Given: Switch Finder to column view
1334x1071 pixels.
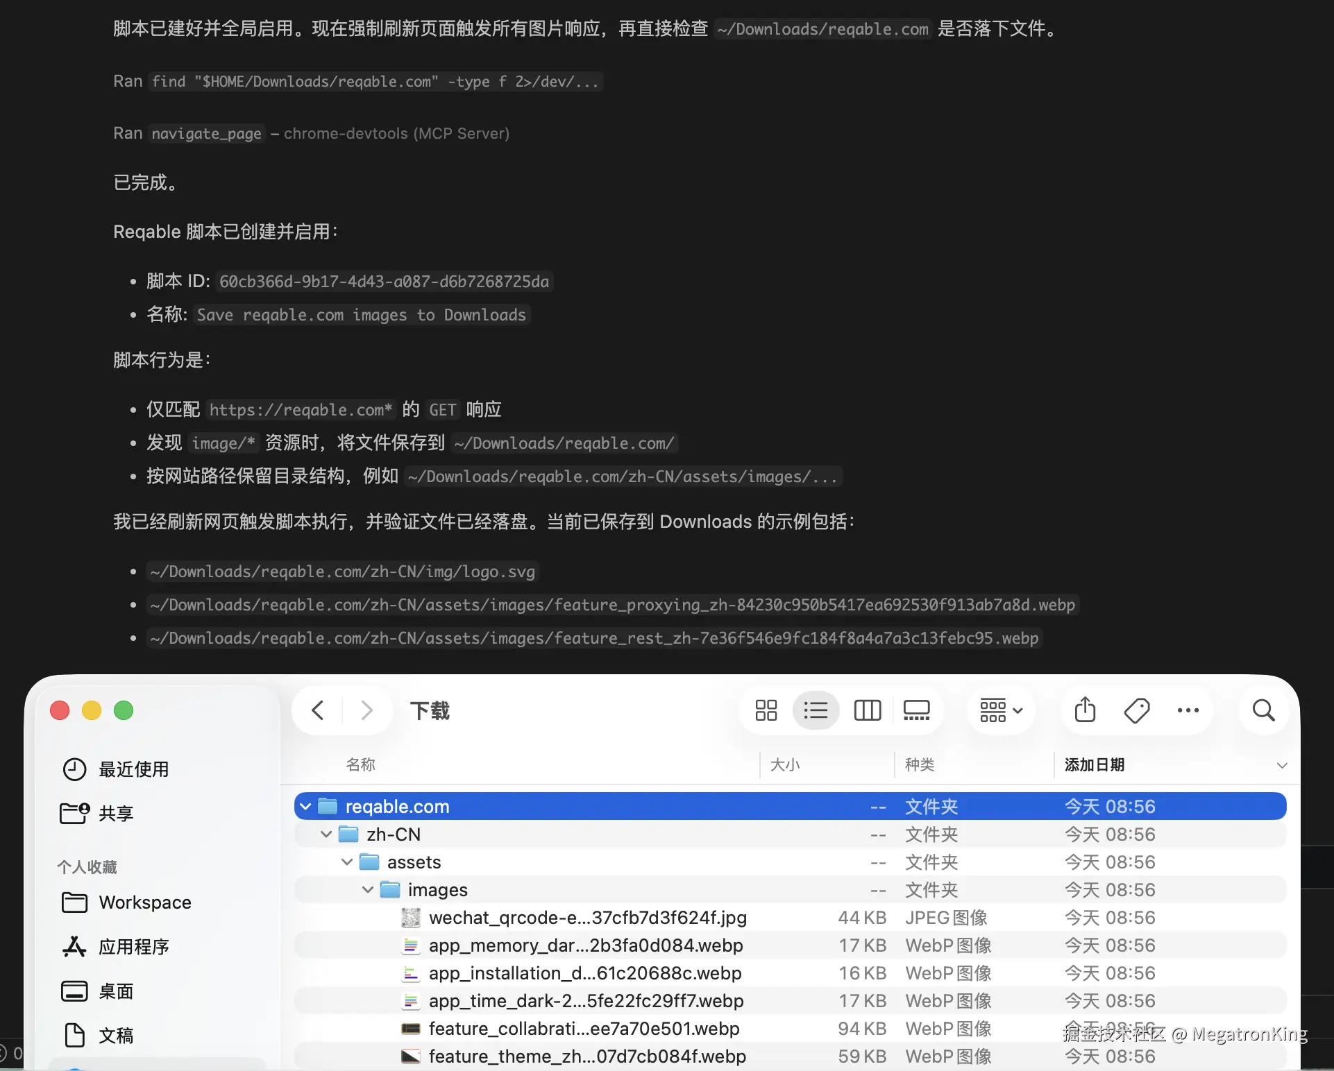Looking at the screenshot, I should coord(867,710).
